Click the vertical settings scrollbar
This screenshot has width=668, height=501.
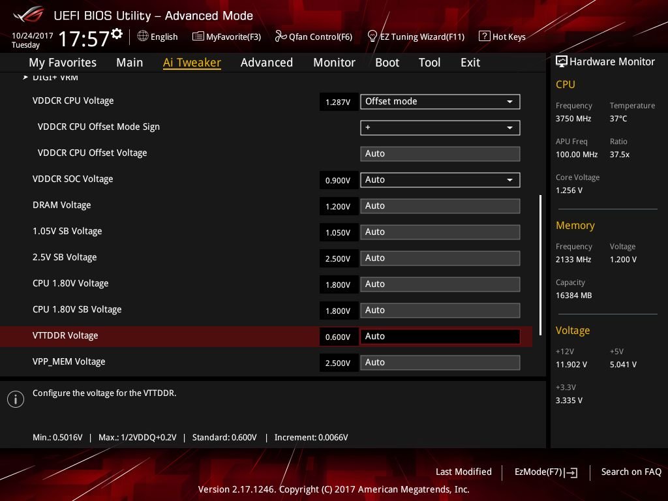click(x=540, y=265)
